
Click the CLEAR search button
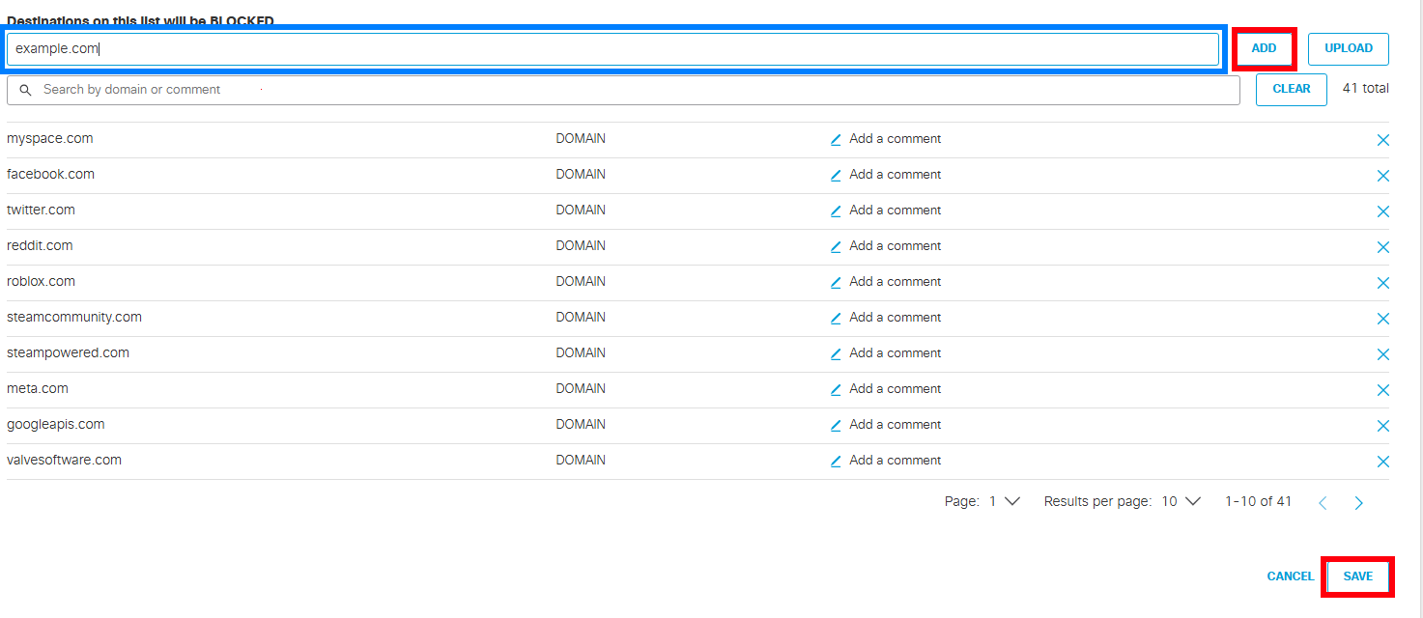[x=1292, y=89]
